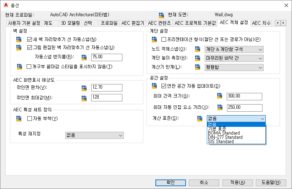The height and width of the screenshot is (189, 292).
Task: Enable 프리젠테이션 형식 checkbox
Action: click(164, 39)
